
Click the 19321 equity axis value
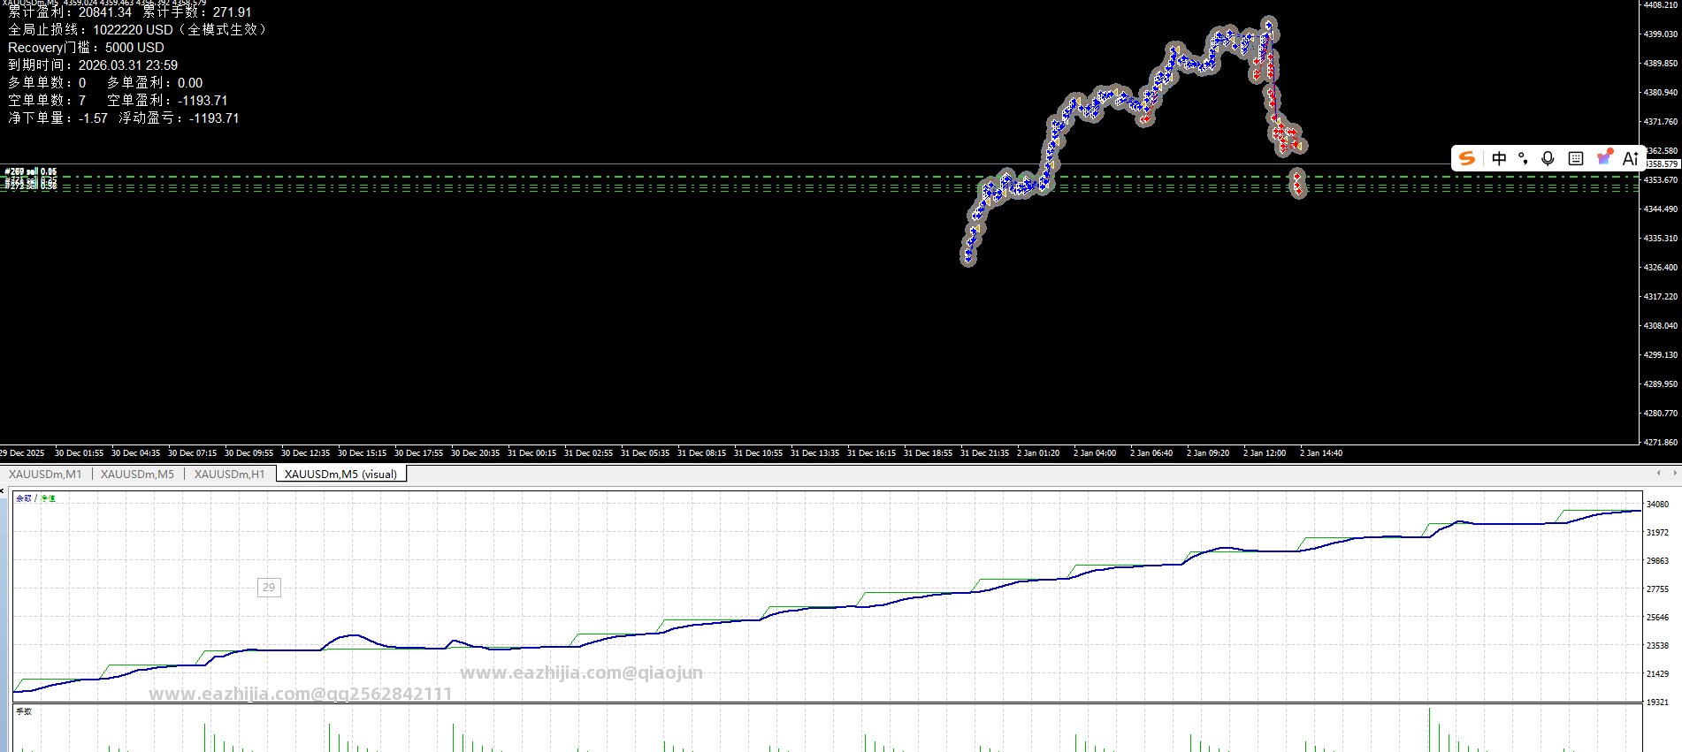(x=1658, y=703)
